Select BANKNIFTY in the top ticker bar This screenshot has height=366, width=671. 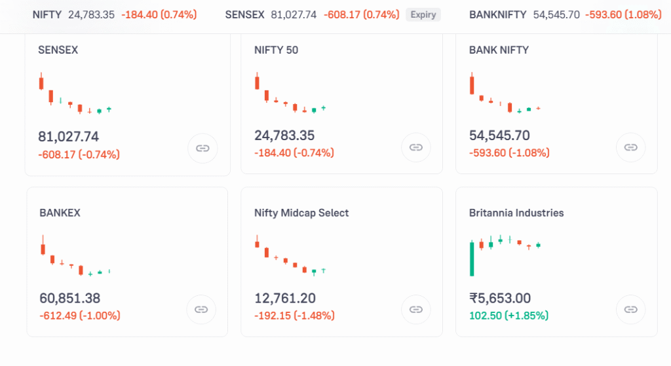499,14
